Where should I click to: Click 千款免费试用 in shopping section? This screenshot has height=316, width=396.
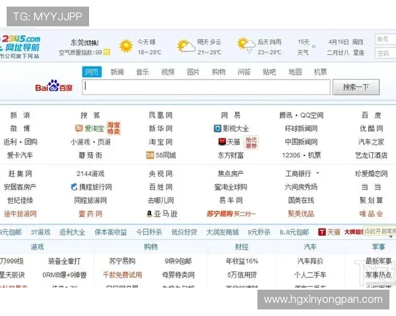pos(123,275)
